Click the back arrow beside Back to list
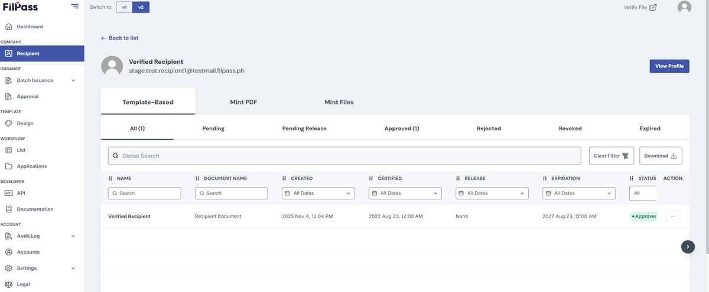Viewport: 709px width, 292px height. tap(103, 38)
